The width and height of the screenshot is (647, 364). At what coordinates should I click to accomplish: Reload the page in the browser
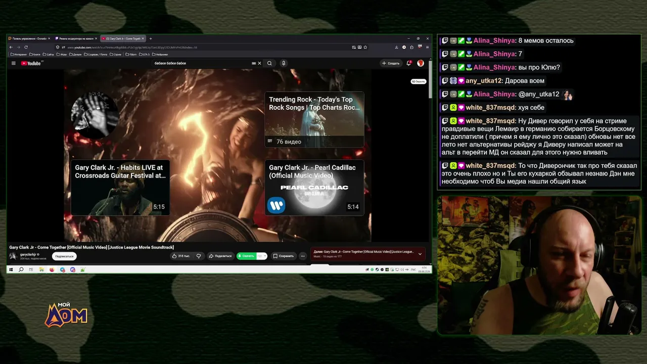coord(26,47)
